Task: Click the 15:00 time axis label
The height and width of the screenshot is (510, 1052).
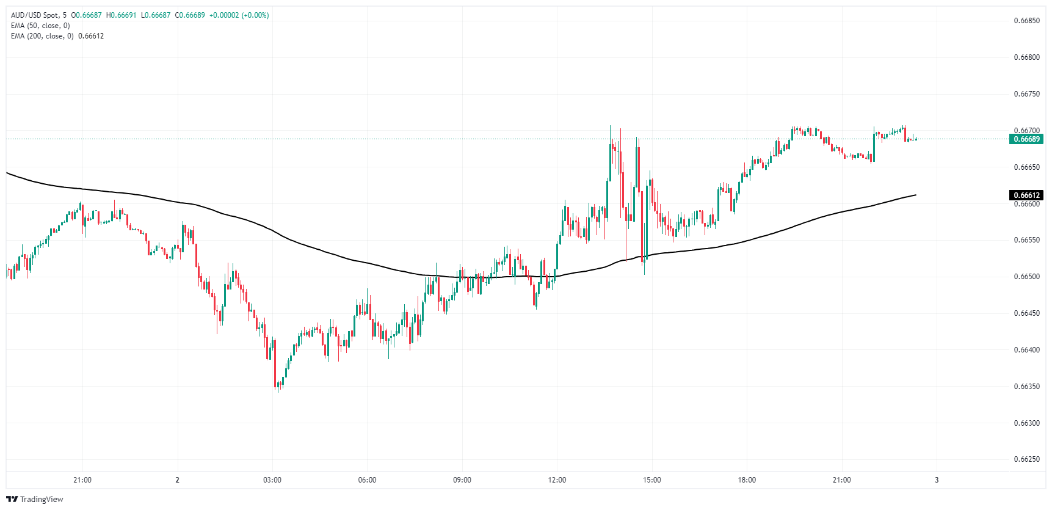Action: (x=652, y=480)
